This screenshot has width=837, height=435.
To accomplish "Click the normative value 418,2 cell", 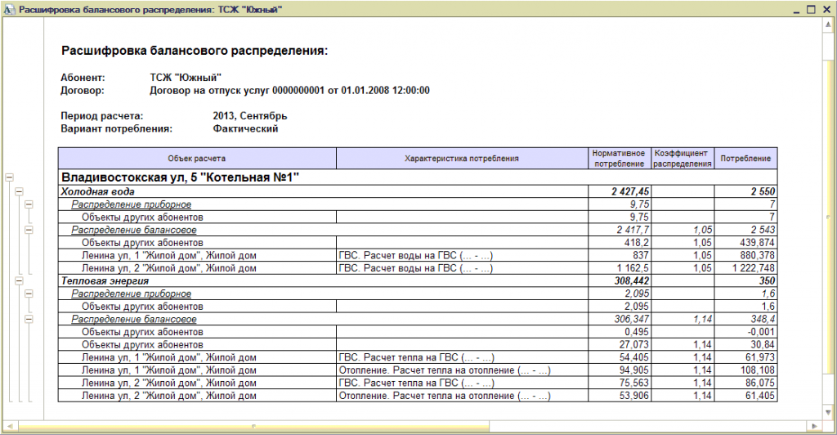I will tap(620, 243).
